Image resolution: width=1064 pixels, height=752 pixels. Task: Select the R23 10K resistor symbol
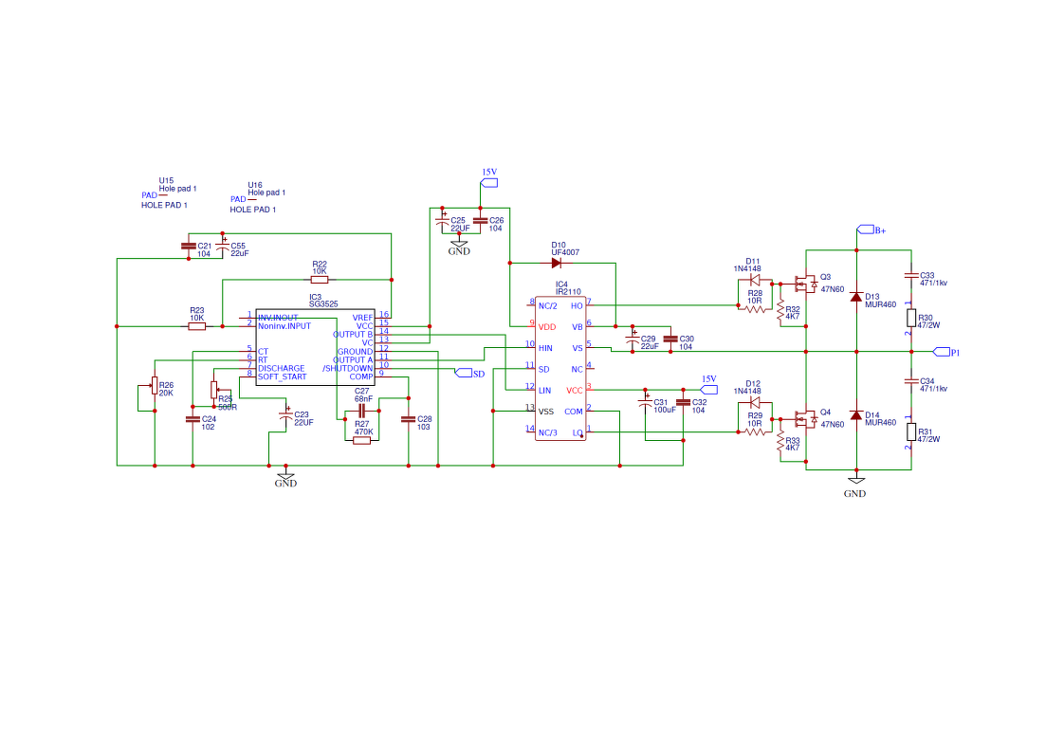pyautogui.click(x=197, y=326)
